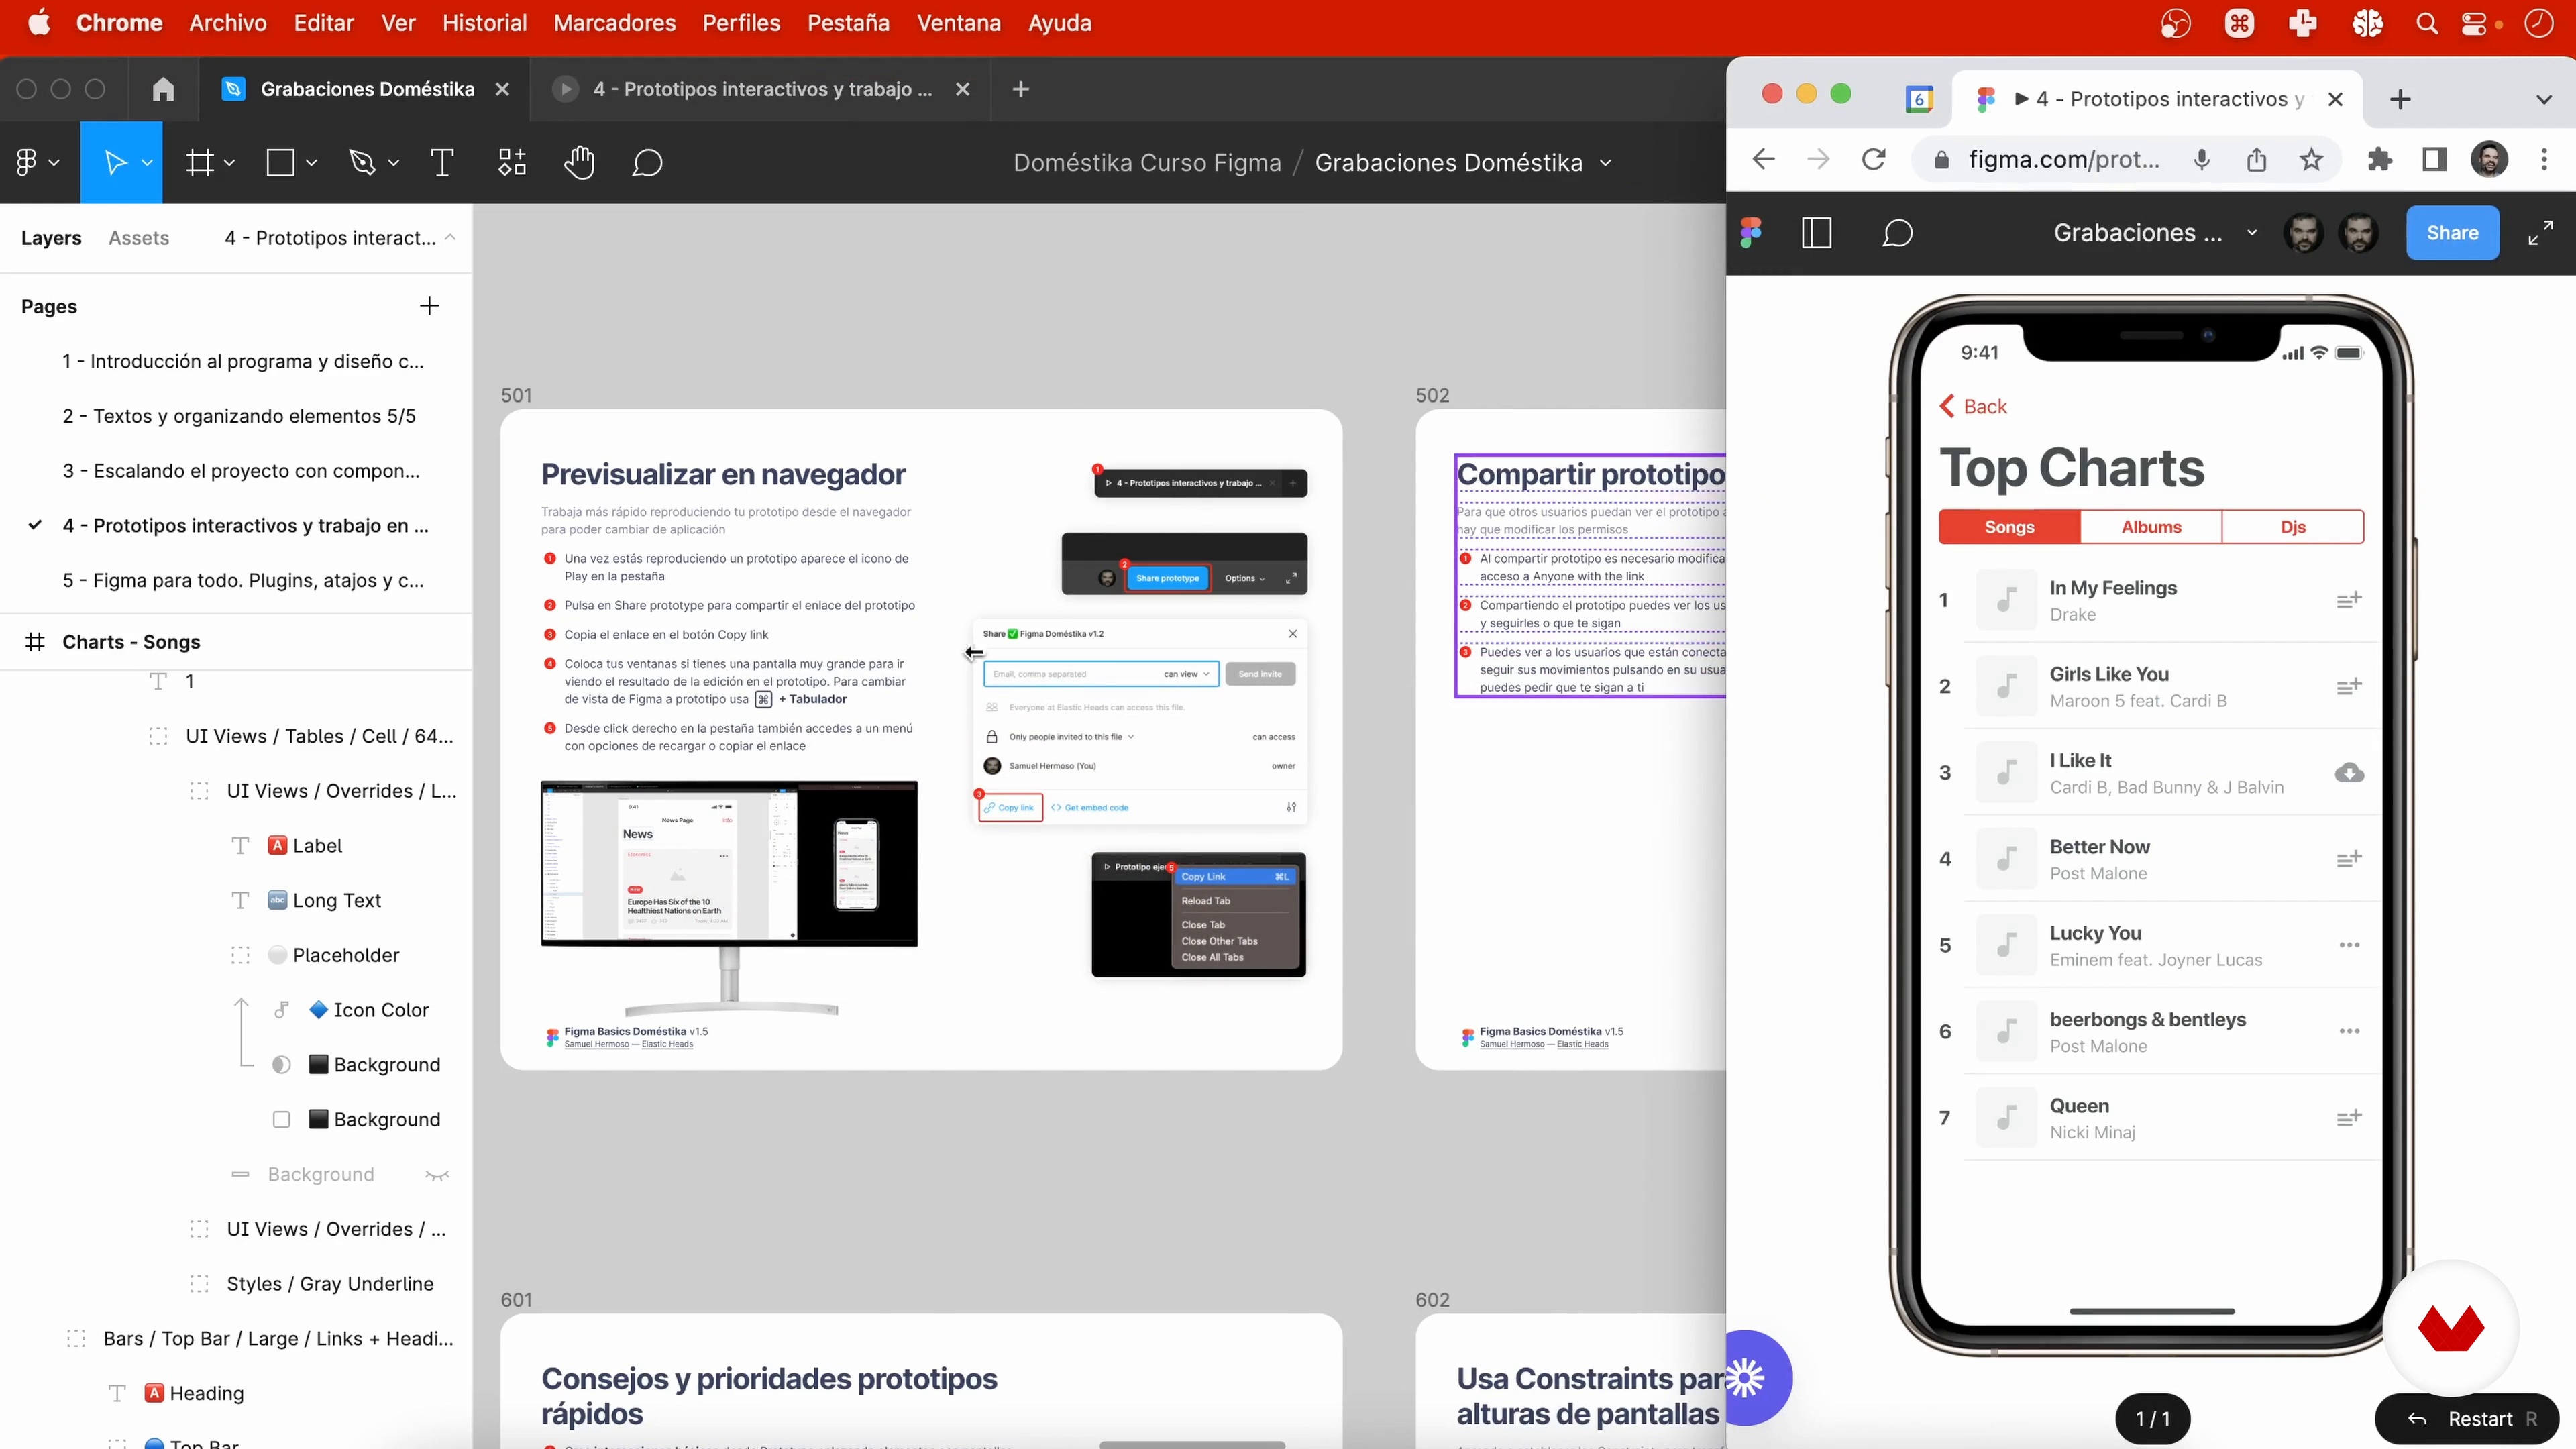The height and width of the screenshot is (1449, 2576).
Task: Open page 5 - Figma para todo
Action: 243,580
